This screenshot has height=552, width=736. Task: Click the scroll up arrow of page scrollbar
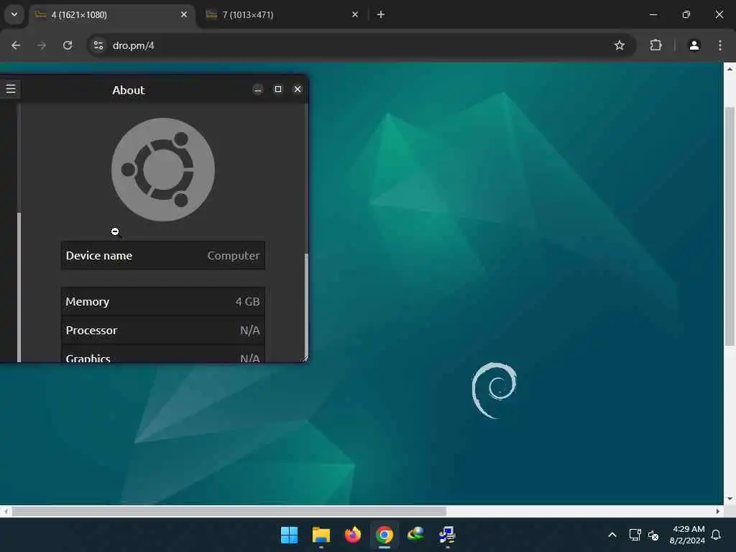tap(730, 68)
